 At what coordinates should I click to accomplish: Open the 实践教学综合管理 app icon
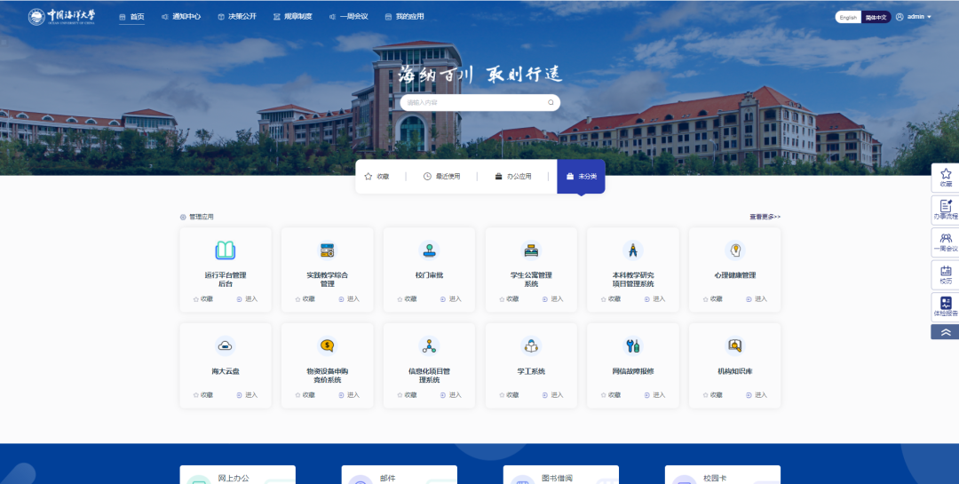327,250
